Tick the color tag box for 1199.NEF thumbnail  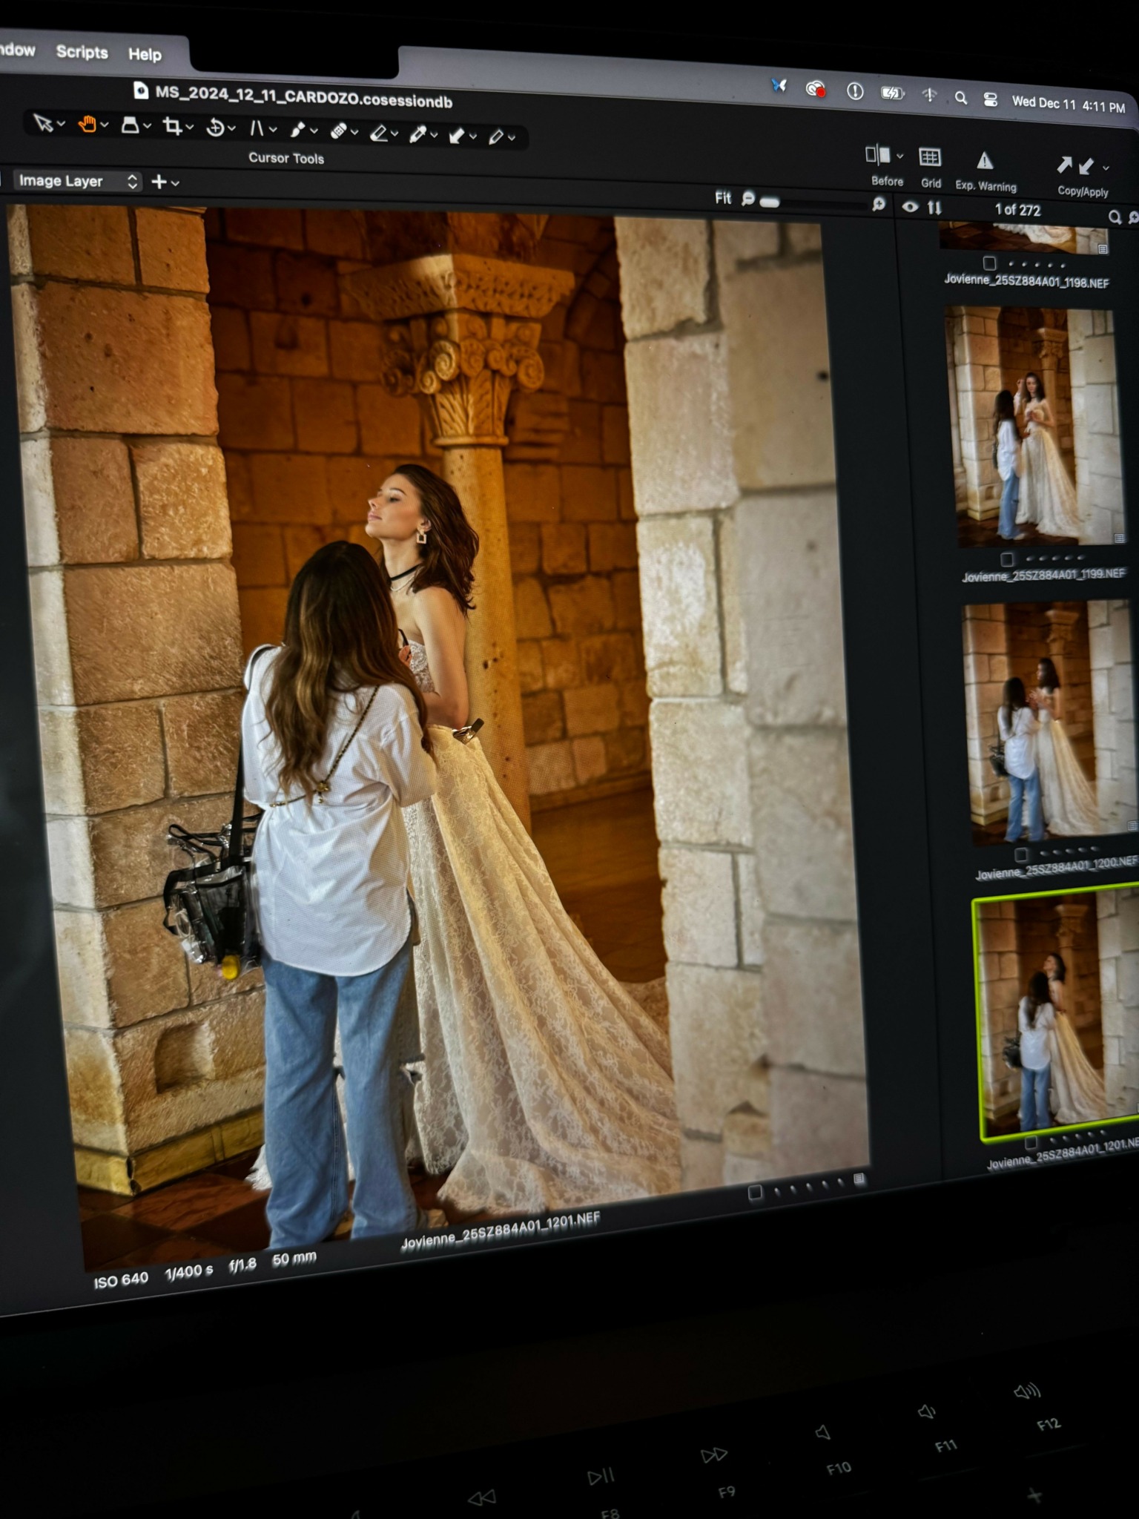[x=1006, y=559]
